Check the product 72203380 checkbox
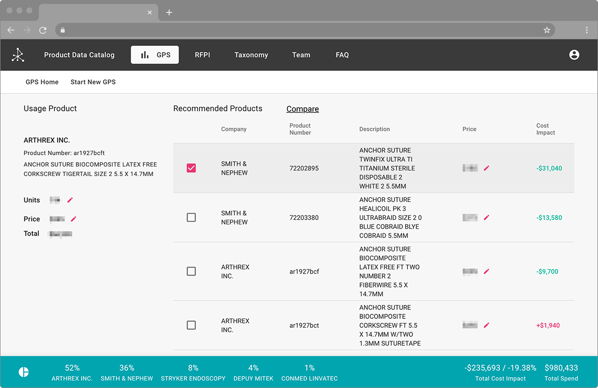This screenshot has width=598, height=388. pos(191,217)
